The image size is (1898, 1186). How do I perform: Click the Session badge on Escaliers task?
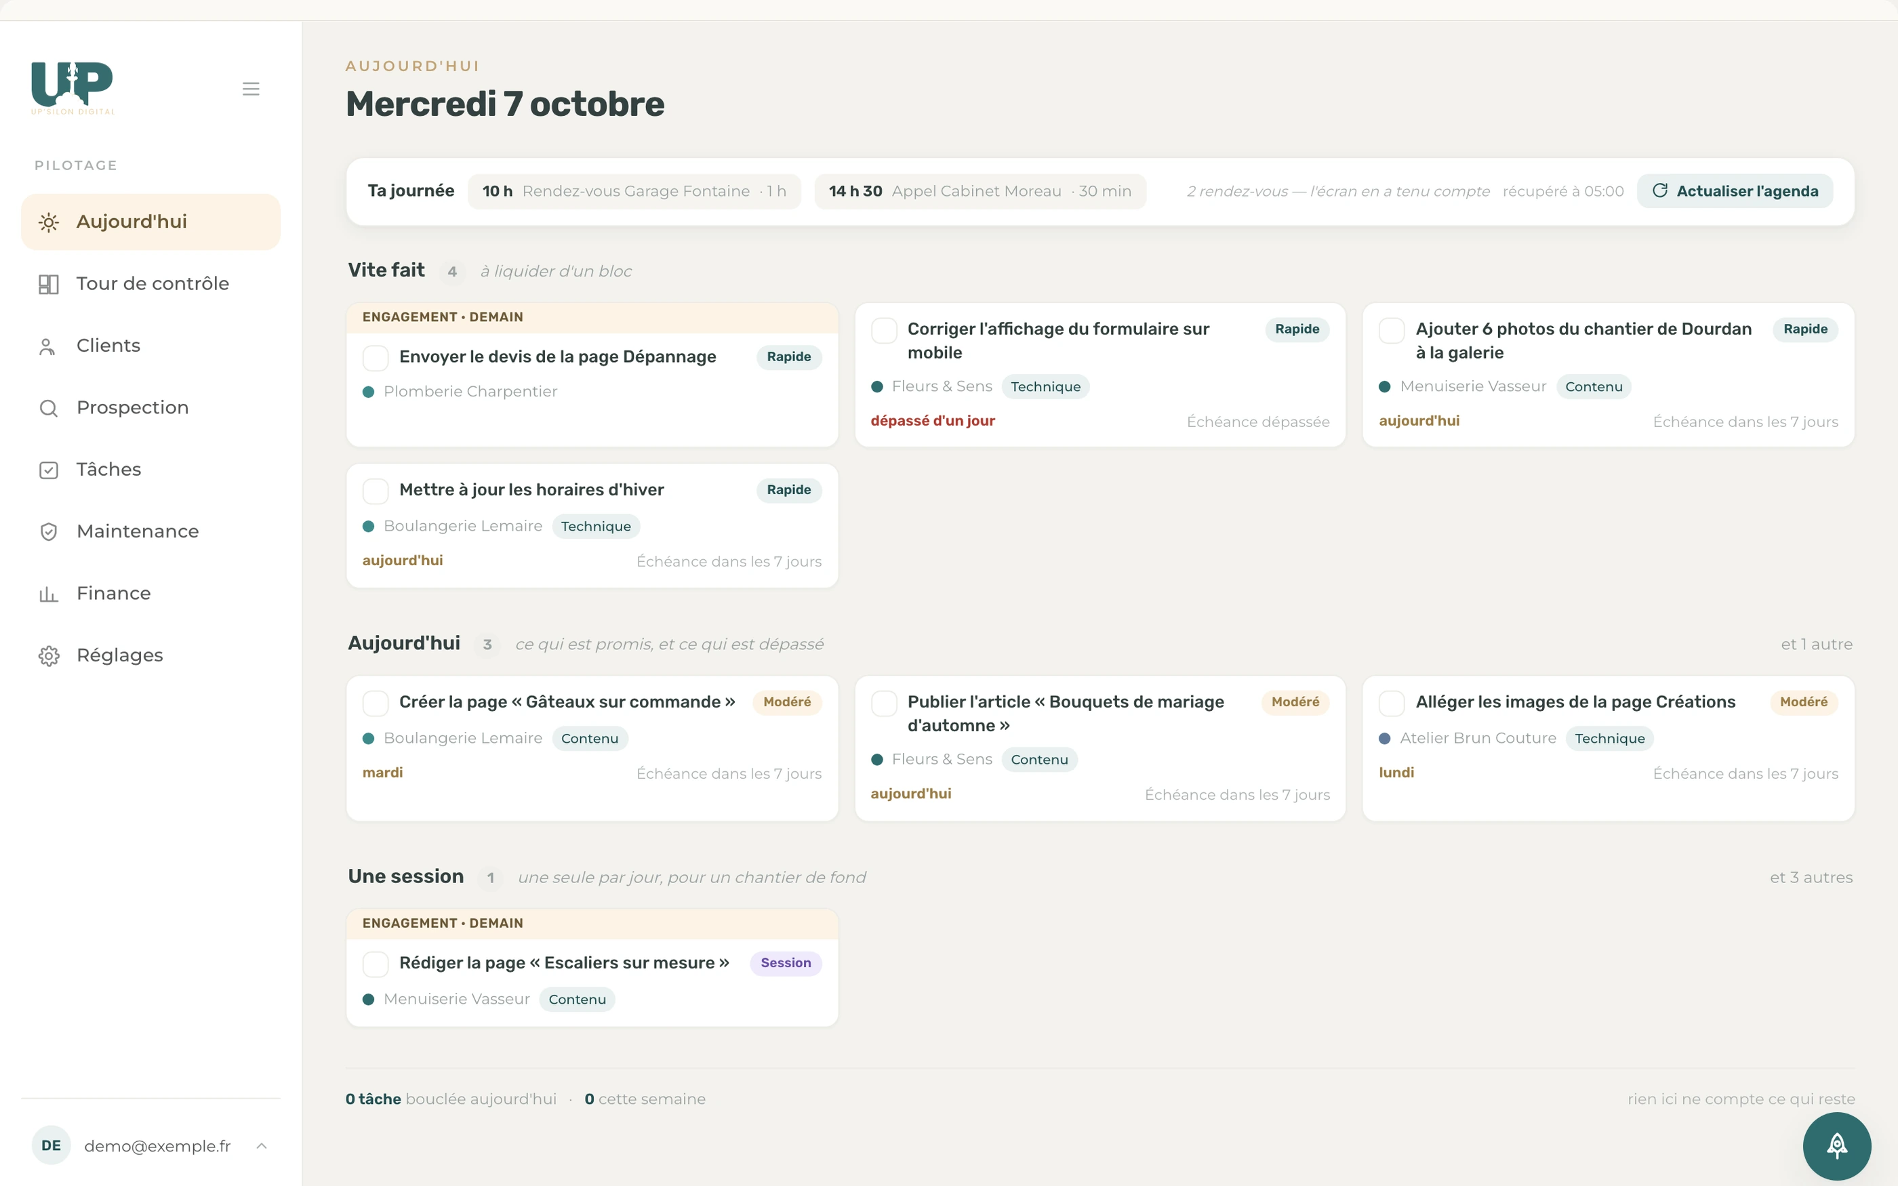[786, 963]
